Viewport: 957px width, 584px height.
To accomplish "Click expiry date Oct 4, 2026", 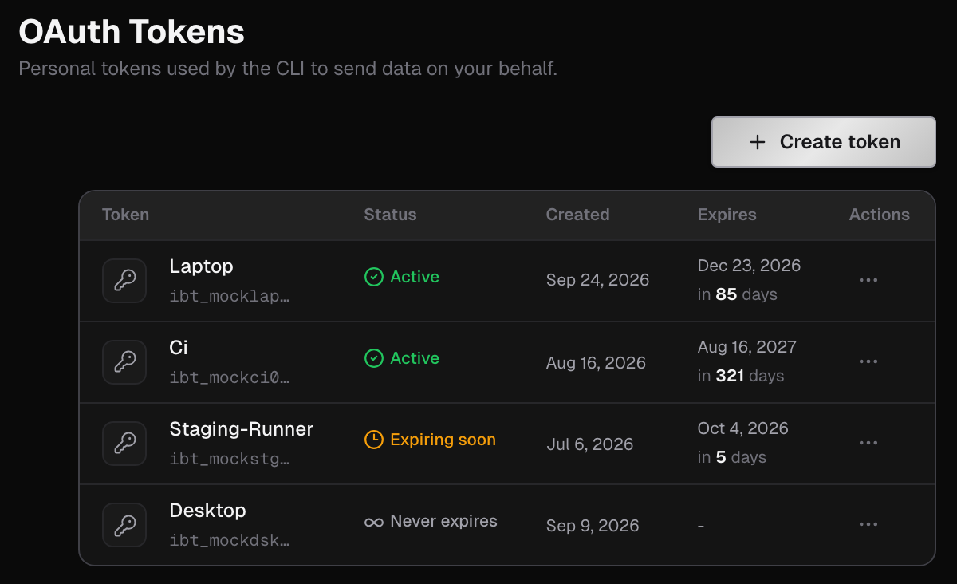I will tap(742, 428).
